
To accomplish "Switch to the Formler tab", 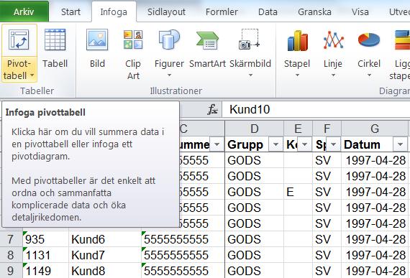I will [x=222, y=11].
